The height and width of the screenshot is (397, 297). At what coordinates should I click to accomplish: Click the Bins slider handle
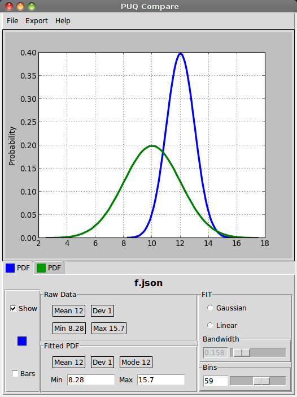coord(261,381)
